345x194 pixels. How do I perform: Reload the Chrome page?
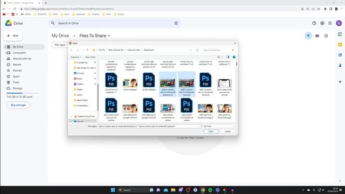(x=15, y=9)
